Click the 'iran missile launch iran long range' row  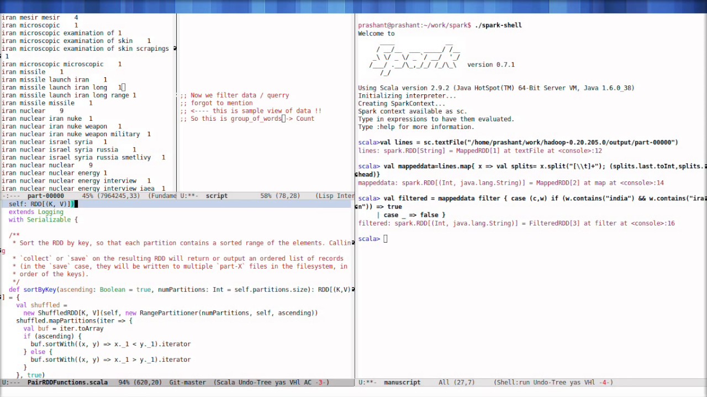68,95
